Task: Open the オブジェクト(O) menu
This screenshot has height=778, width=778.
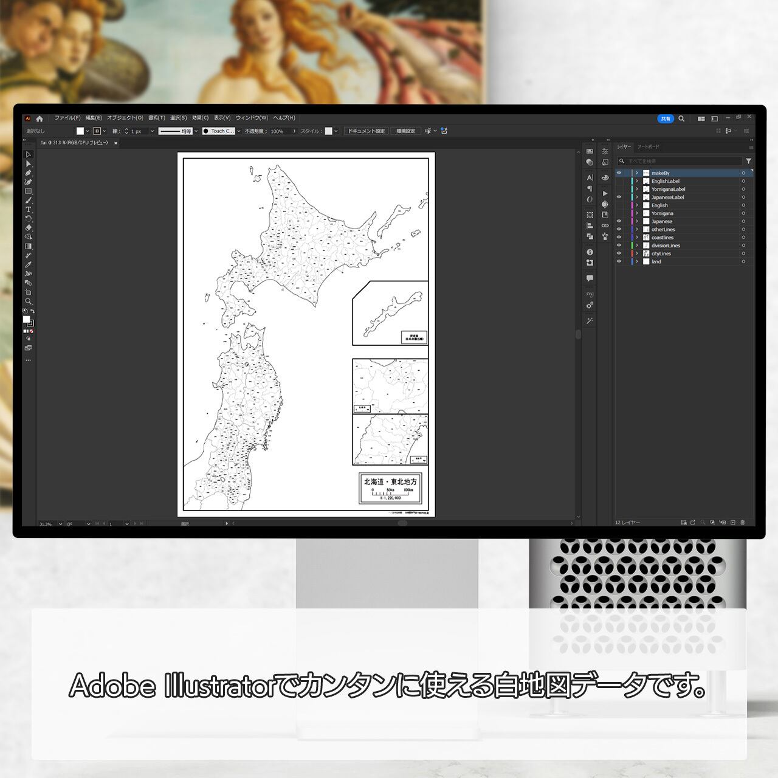Action: tap(125, 118)
